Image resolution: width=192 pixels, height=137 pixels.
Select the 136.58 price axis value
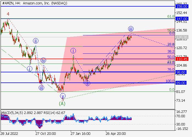tap(182, 30)
